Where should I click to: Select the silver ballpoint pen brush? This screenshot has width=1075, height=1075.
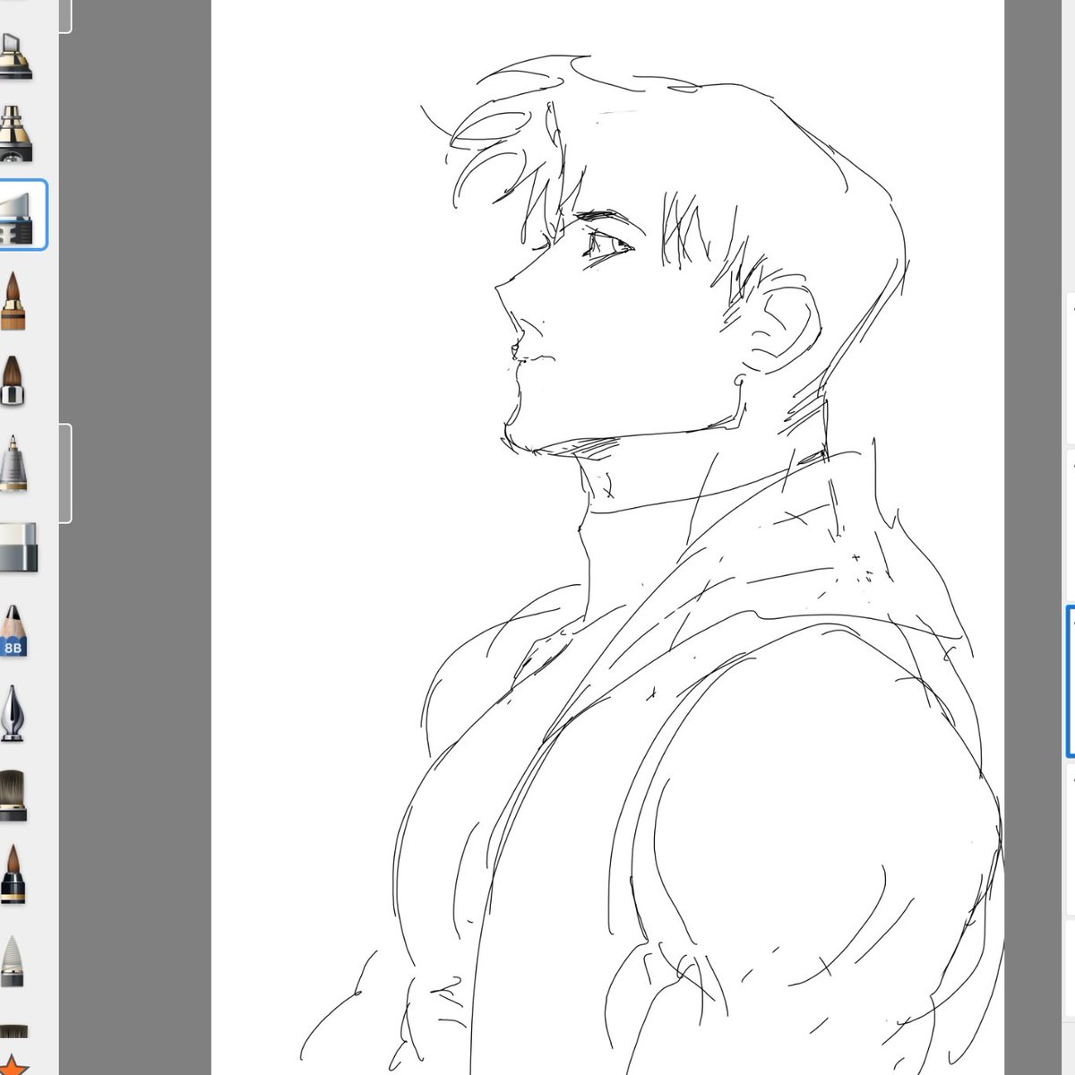tap(13, 463)
